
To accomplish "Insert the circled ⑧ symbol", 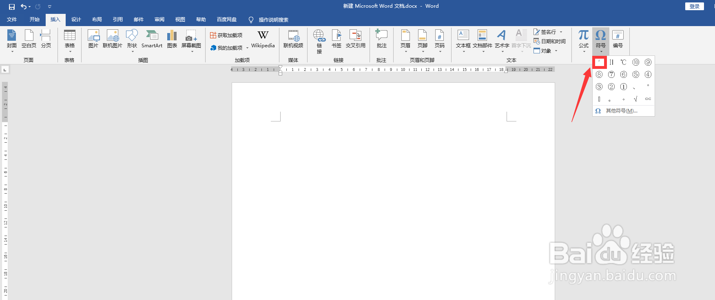I will pyautogui.click(x=599, y=75).
